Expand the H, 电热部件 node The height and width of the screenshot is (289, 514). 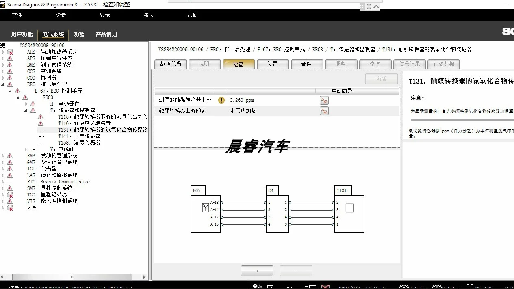coord(26,104)
